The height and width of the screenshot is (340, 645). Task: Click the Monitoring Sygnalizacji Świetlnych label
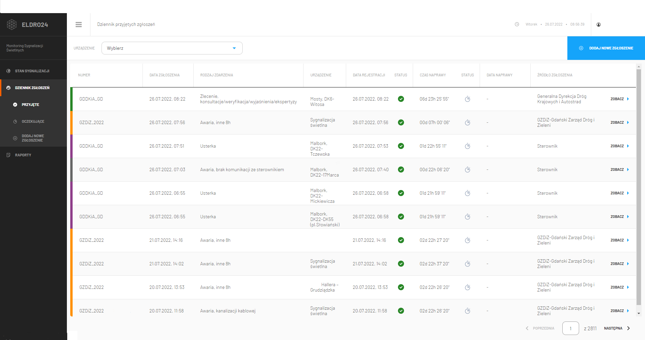pyautogui.click(x=25, y=48)
